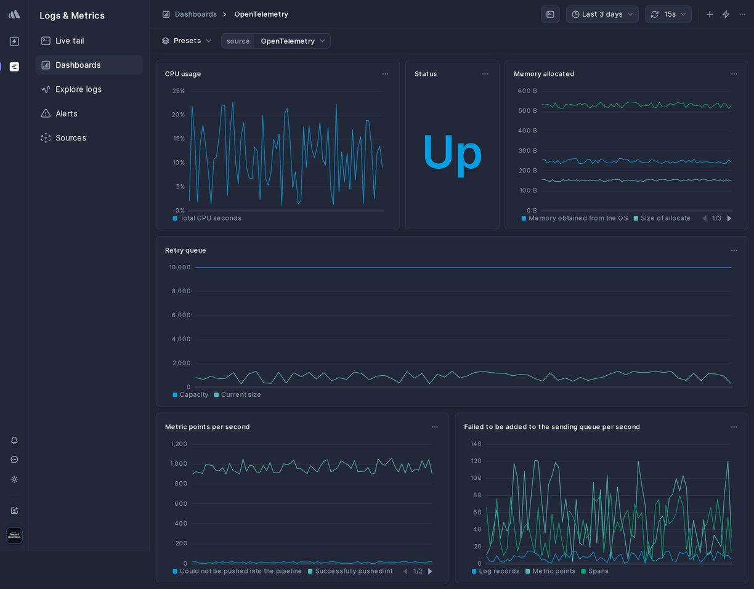
Task: Click the sun theme icon in the left rail
Action: (x=14, y=479)
